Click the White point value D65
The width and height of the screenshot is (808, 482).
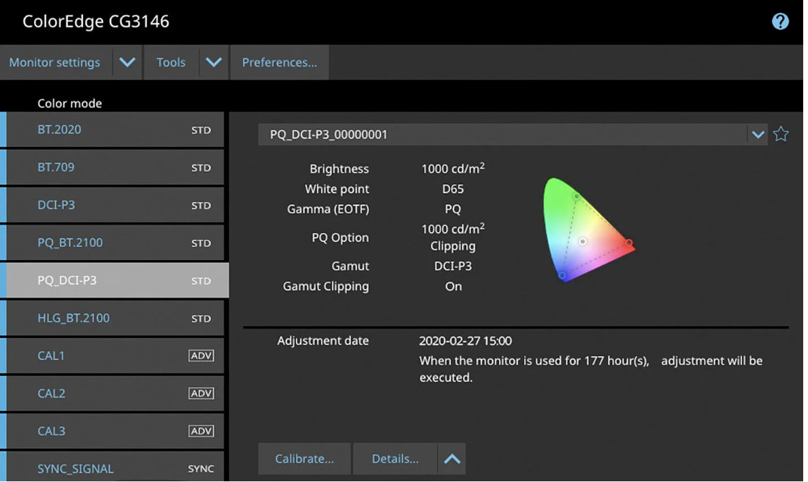[x=453, y=189]
